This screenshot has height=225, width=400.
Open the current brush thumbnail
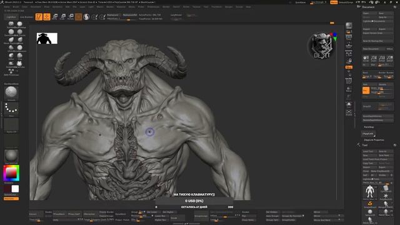pos(11,93)
